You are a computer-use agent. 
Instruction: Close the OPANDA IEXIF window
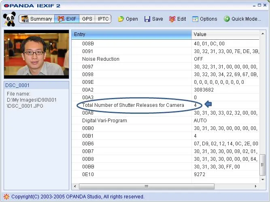(x=265, y=5)
